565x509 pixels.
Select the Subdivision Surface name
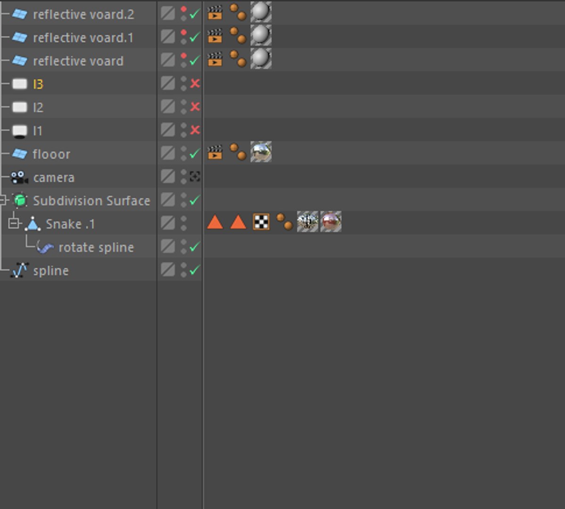(x=91, y=201)
